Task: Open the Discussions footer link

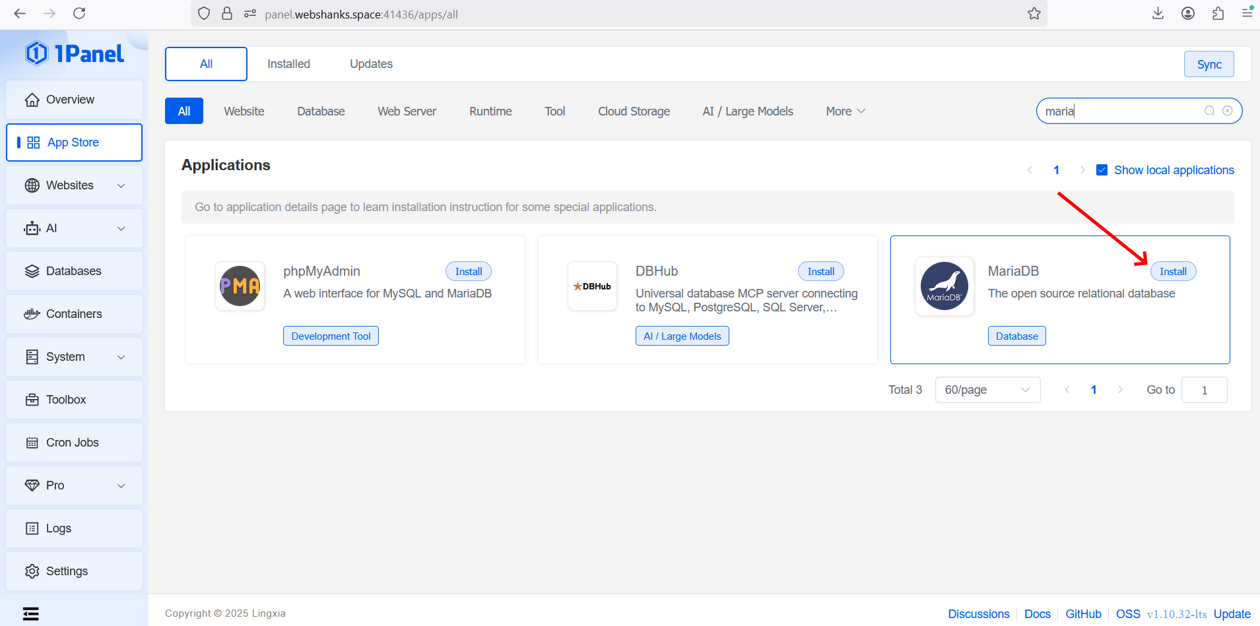Action: pos(979,614)
